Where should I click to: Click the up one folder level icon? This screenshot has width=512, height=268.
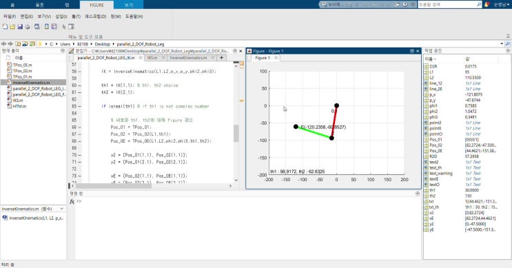18,43
